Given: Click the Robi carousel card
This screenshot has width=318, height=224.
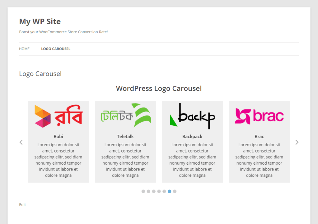Looking at the screenshot, I should coord(58,142).
